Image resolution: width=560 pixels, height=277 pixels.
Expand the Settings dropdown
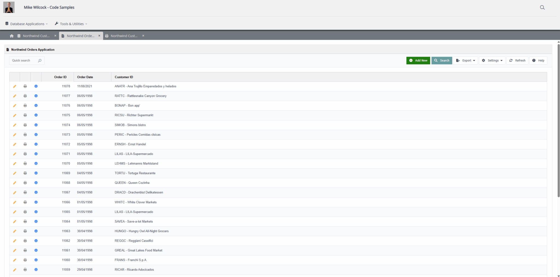tap(492, 60)
